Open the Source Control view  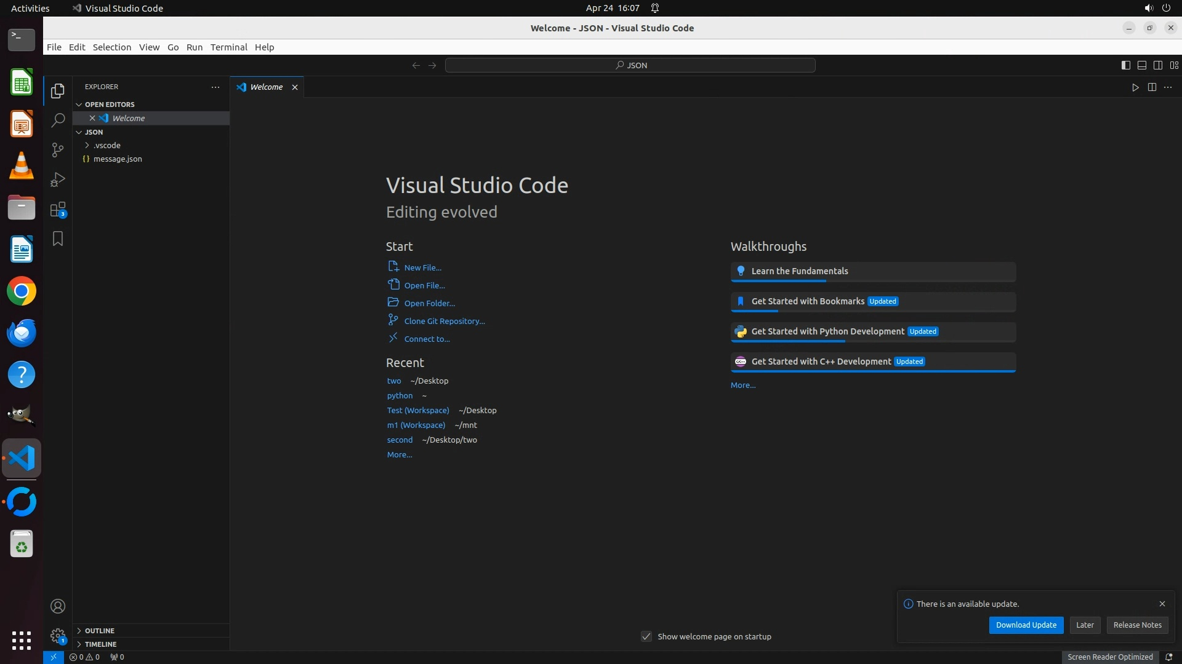coord(58,150)
